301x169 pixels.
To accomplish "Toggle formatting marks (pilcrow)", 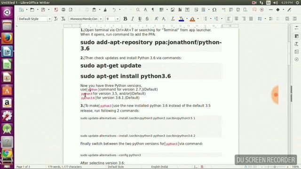I will point(153,10).
